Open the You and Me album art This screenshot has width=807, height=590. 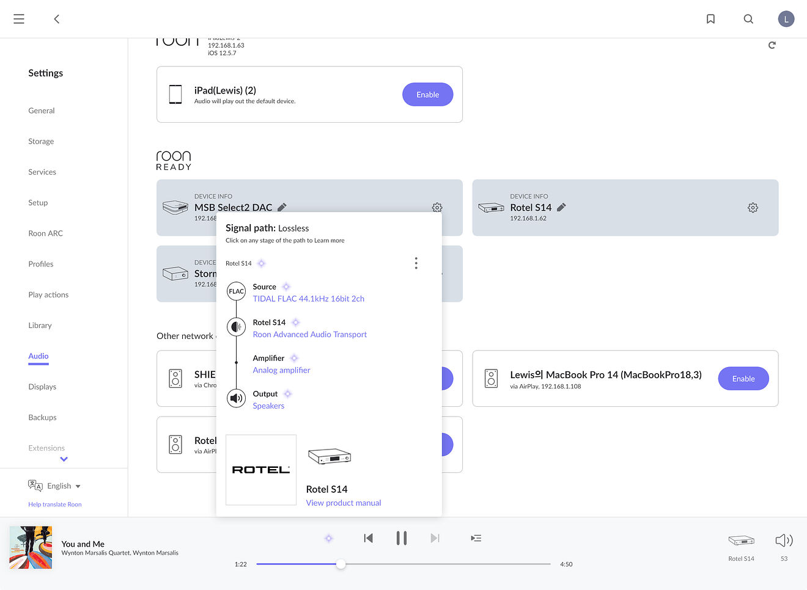[x=31, y=547]
